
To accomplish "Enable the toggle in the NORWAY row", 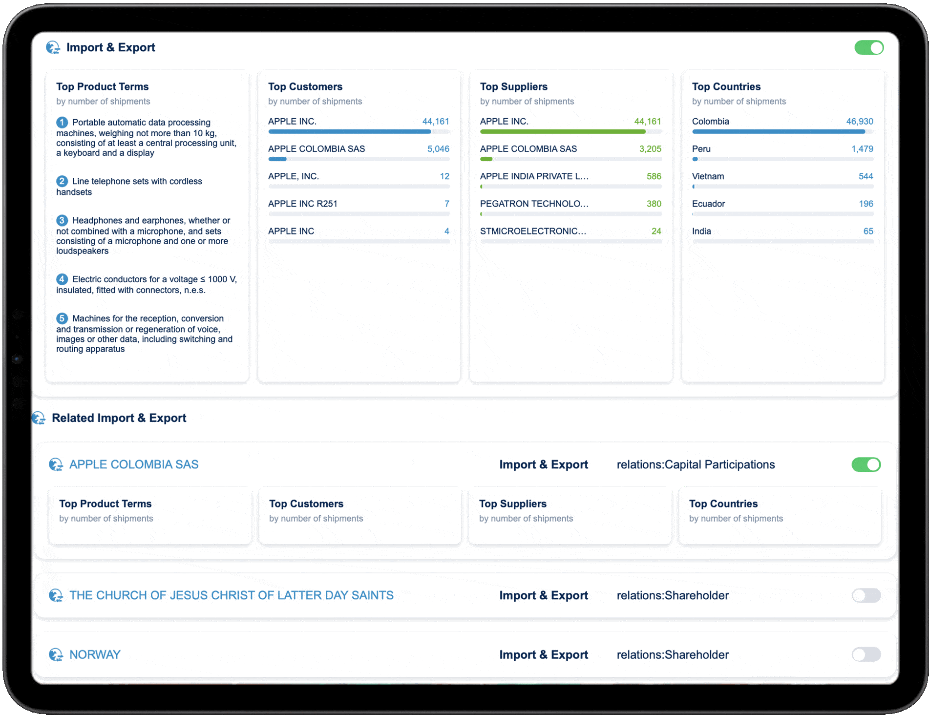I will tap(866, 654).
